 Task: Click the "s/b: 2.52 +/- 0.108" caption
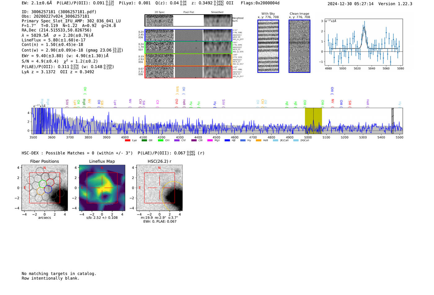pos(102,218)
